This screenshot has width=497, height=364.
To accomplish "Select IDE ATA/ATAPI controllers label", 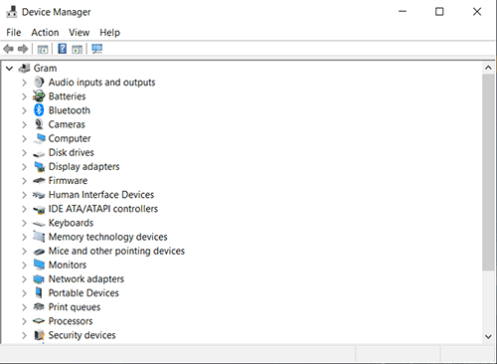I will point(103,209).
